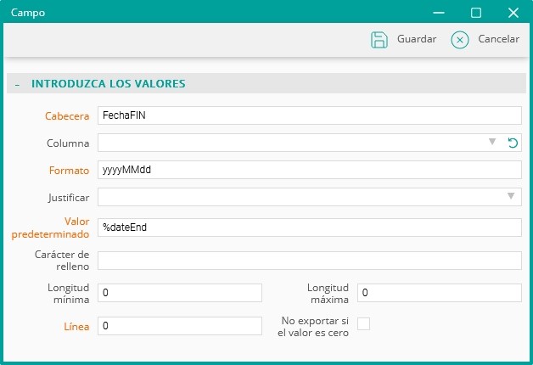Minimize the Campo window
This screenshot has height=365, width=533.
[x=439, y=13]
